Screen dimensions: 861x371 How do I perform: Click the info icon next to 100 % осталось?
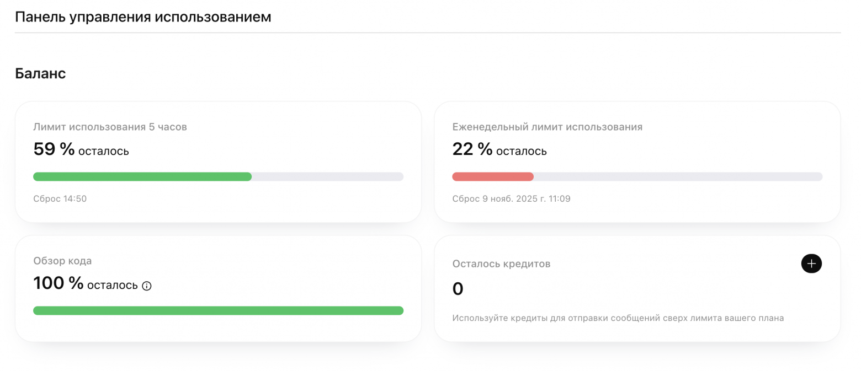click(146, 286)
